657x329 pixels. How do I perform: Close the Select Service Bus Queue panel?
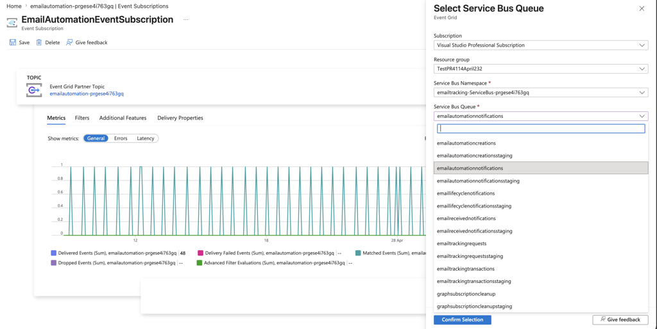click(x=642, y=9)
